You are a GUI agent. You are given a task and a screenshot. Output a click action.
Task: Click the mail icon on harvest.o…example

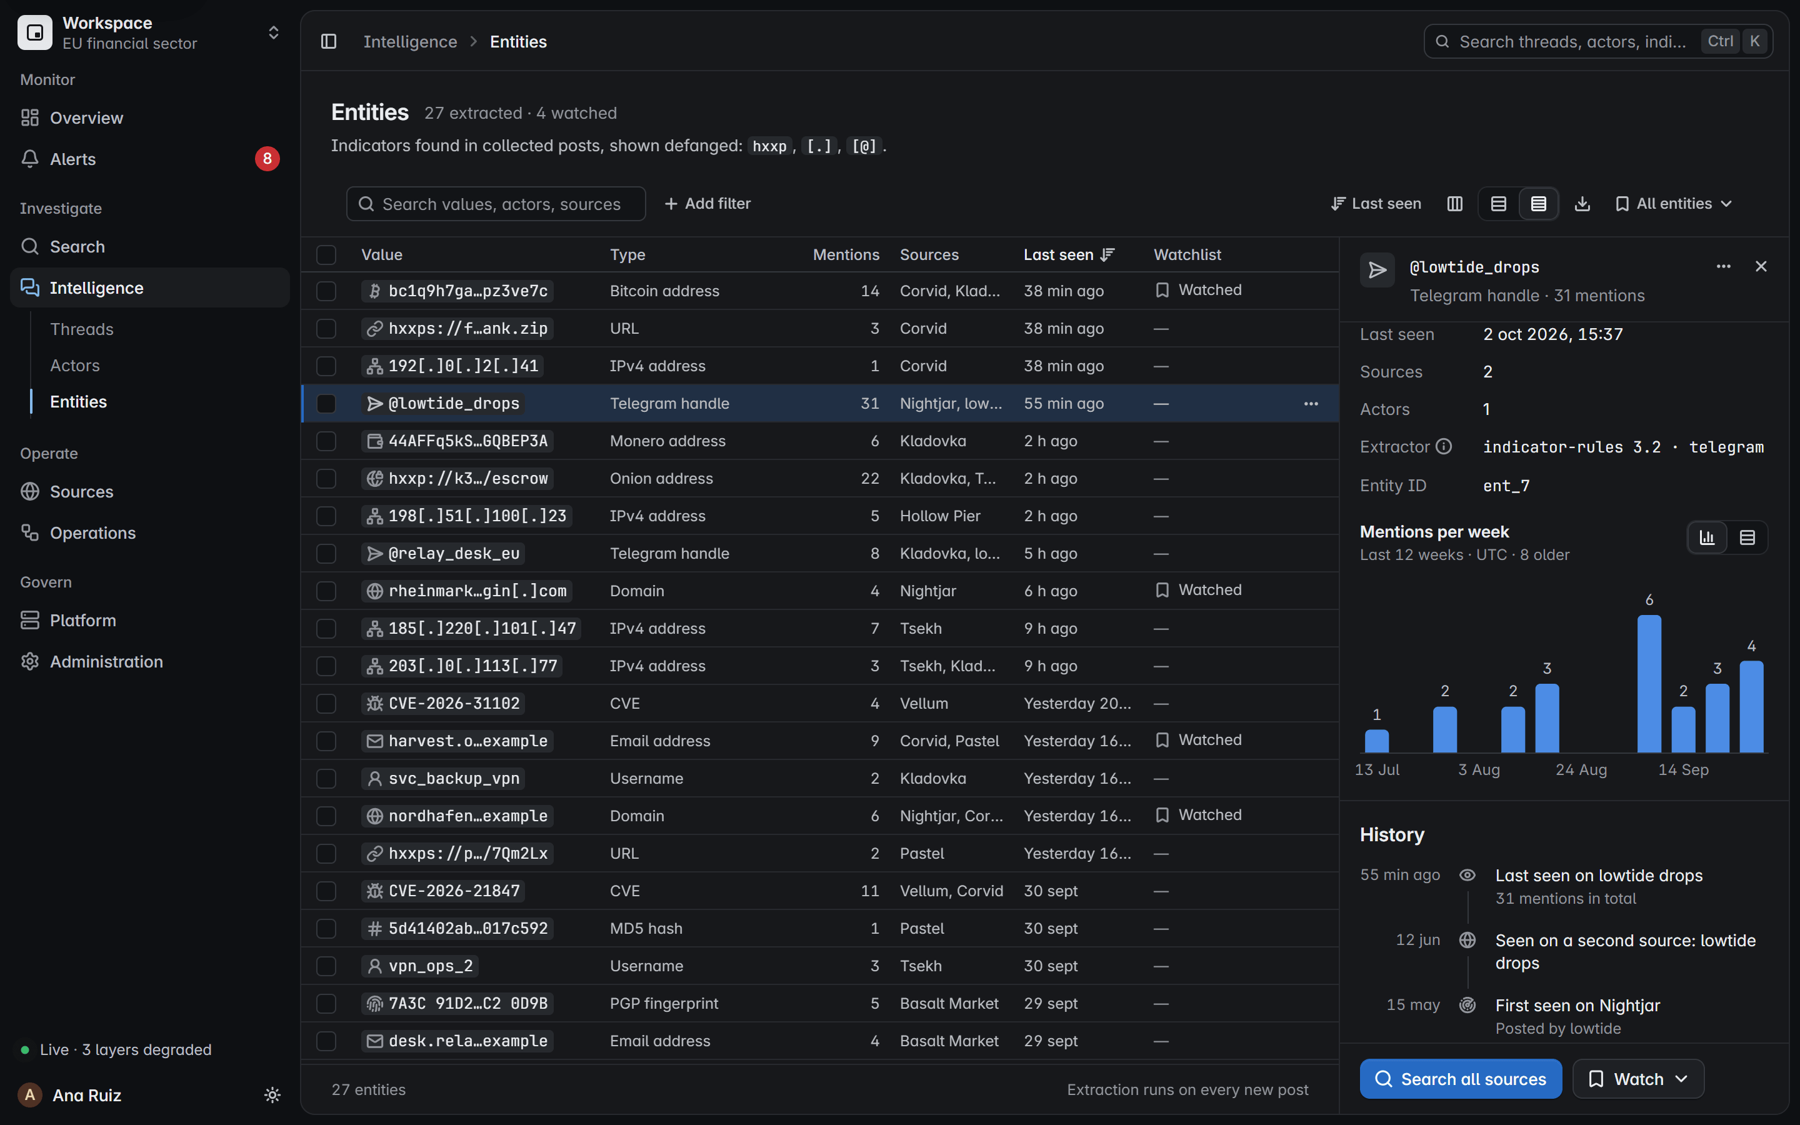pyautogui.click(x=375, y=741)
